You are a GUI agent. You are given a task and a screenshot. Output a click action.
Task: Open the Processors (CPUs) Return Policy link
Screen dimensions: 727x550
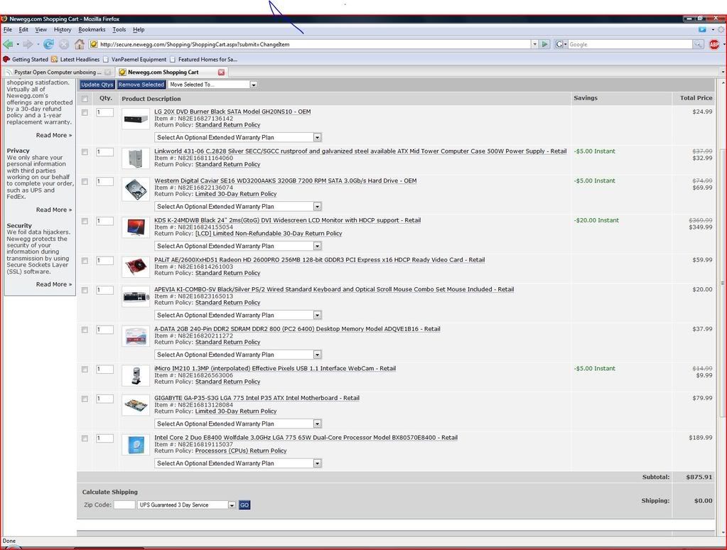tap(241, 451)
